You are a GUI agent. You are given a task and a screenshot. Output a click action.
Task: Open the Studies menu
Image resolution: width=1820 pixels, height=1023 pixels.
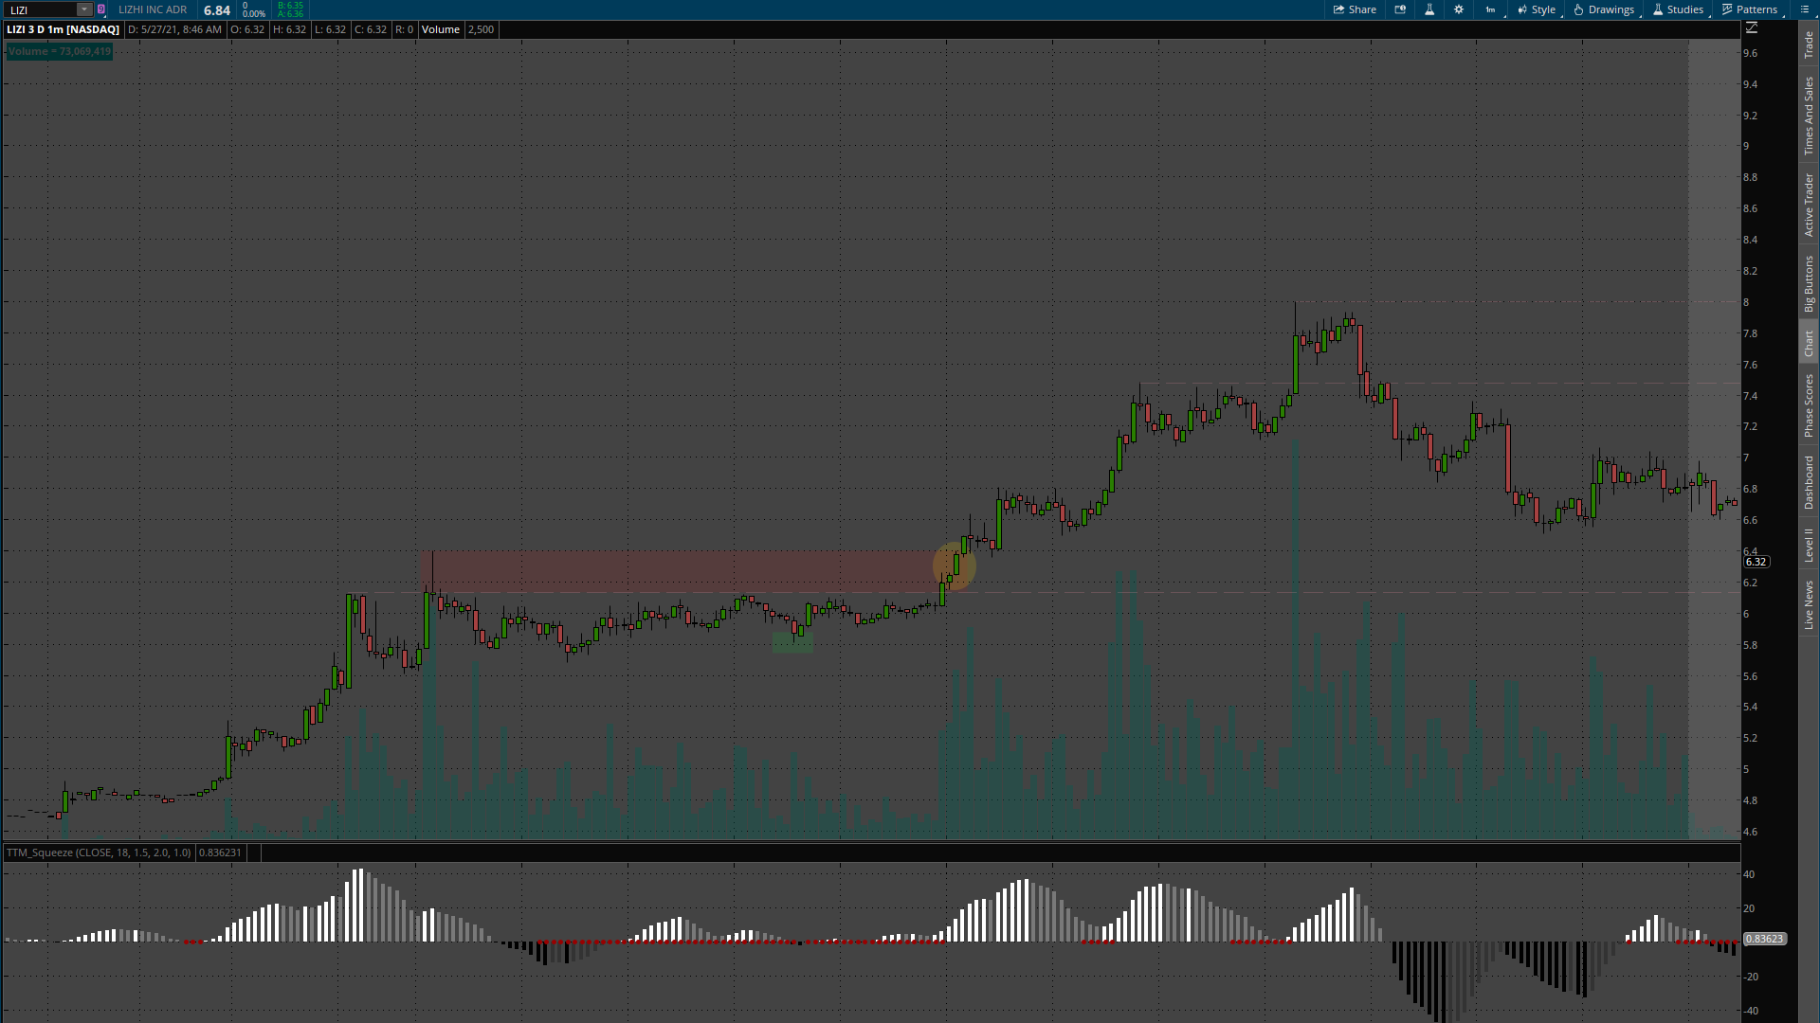[x=1678, y=9]
